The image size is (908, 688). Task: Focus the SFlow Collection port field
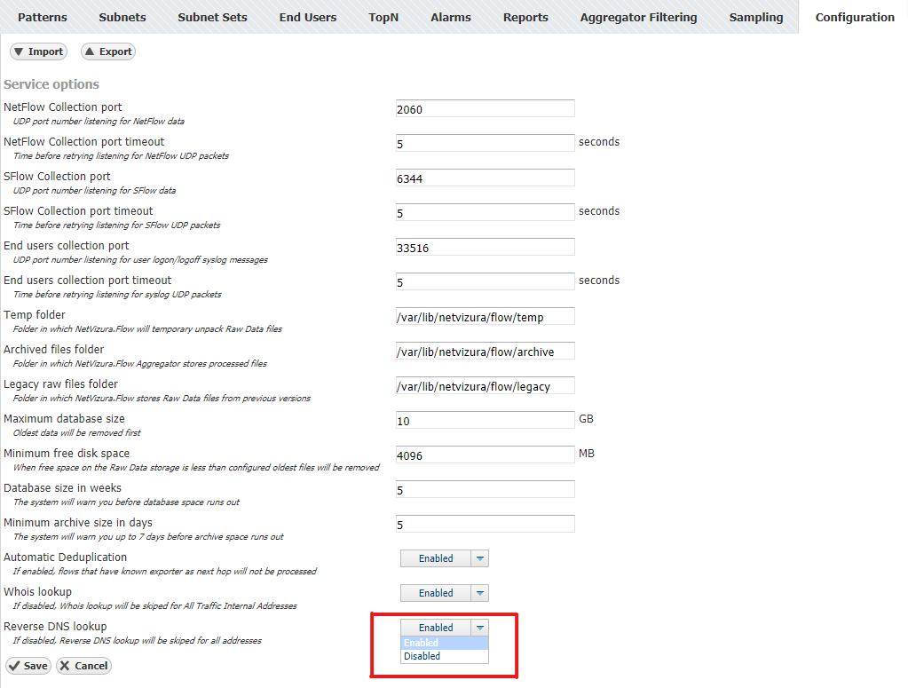coord(485,178)
